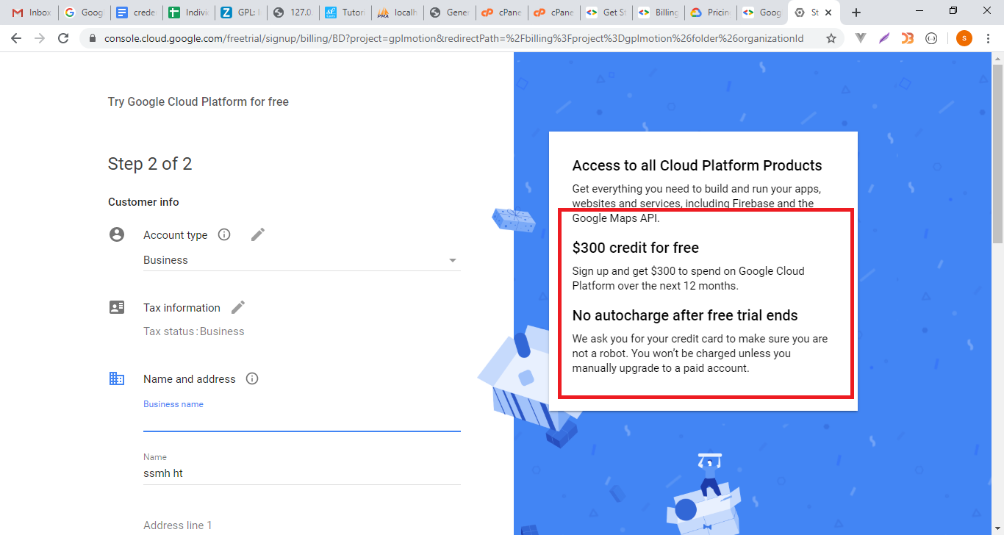1004x535 pixels.
Task: Click the orange D3 extension icon
Action: (x=907, y=38)
